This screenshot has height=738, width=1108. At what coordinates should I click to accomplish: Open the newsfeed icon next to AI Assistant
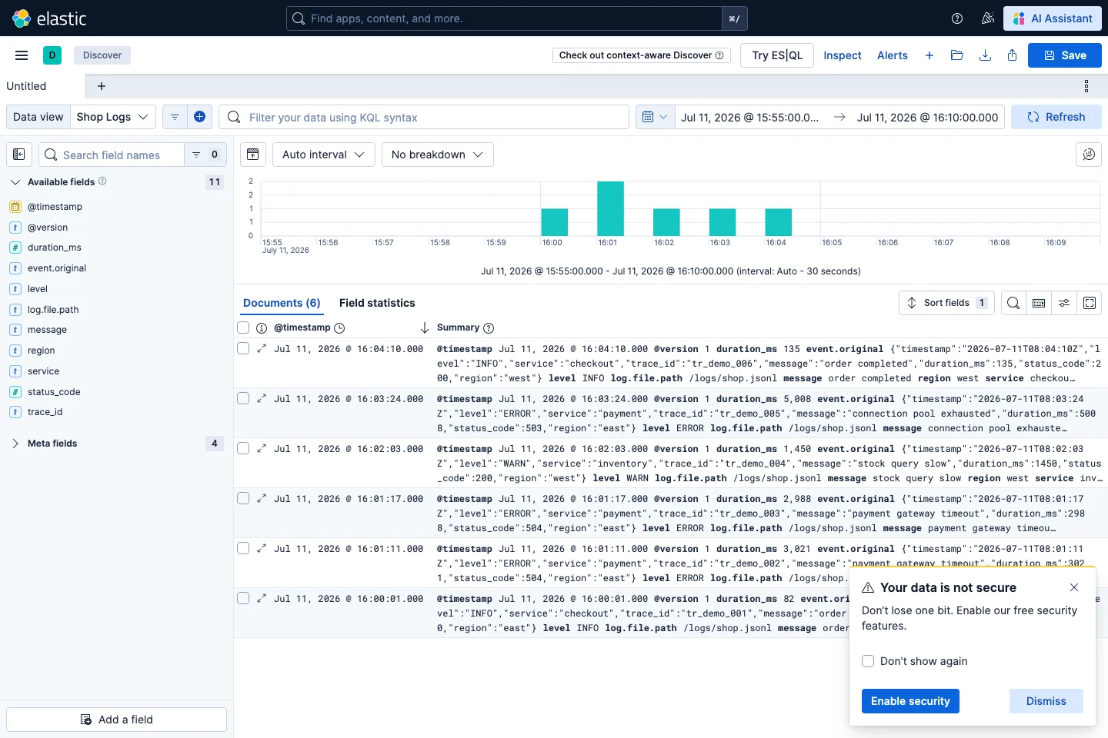tap(988, 18)
